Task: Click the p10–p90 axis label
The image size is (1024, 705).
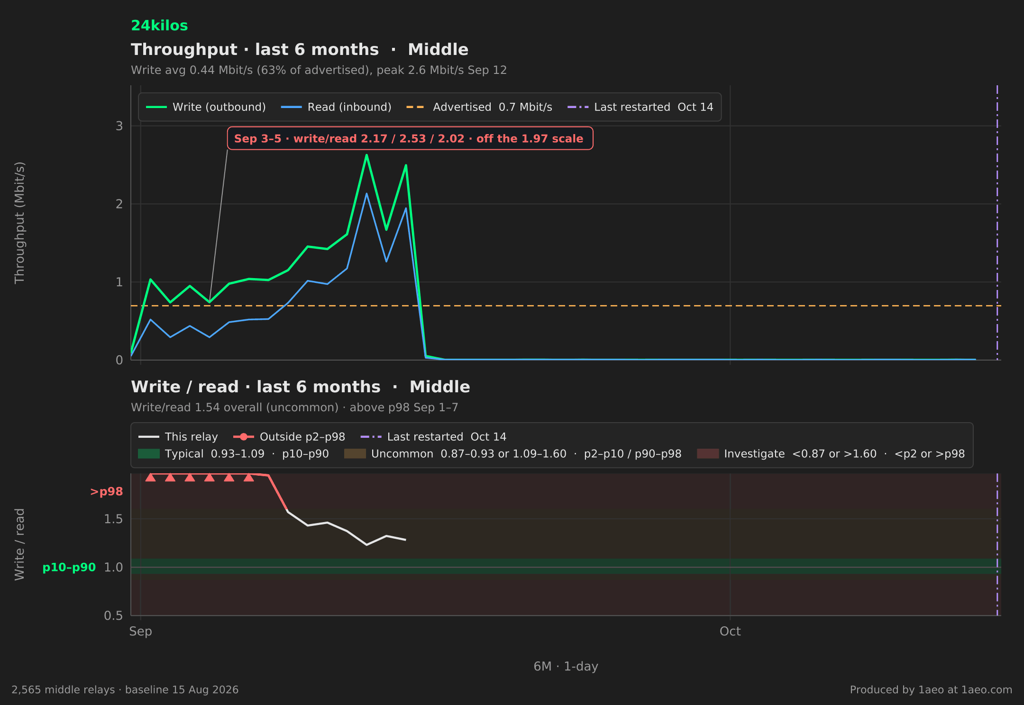Action: pos(69,568)
